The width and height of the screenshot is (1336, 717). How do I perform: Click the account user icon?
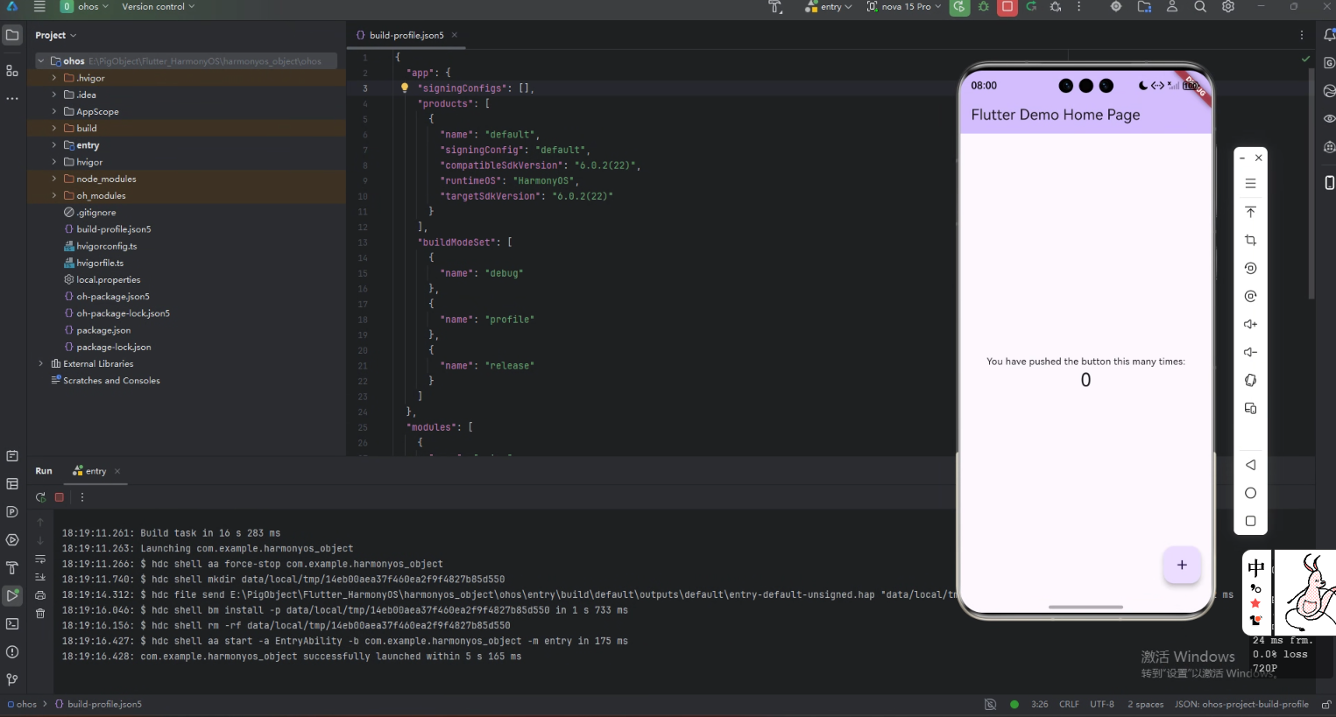[x=1172, y=7]
